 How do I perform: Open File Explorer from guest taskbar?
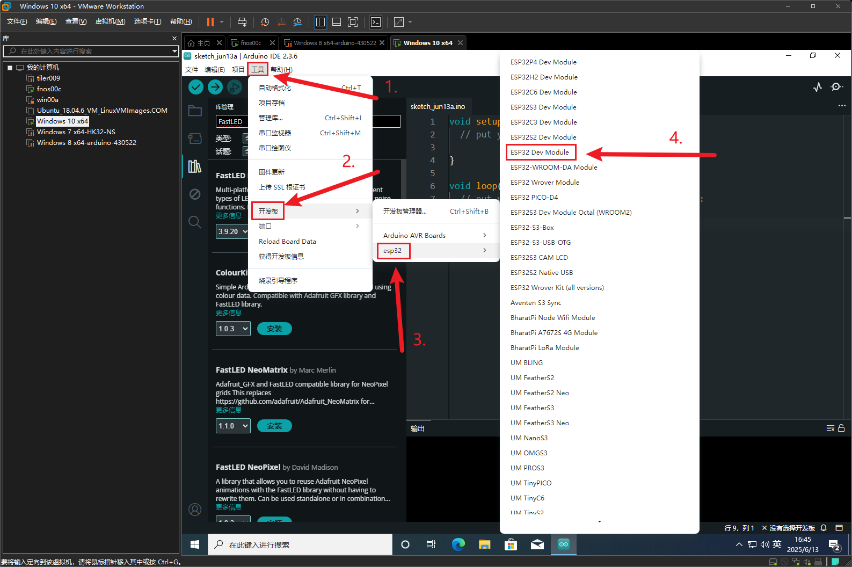tap(485, 544)
